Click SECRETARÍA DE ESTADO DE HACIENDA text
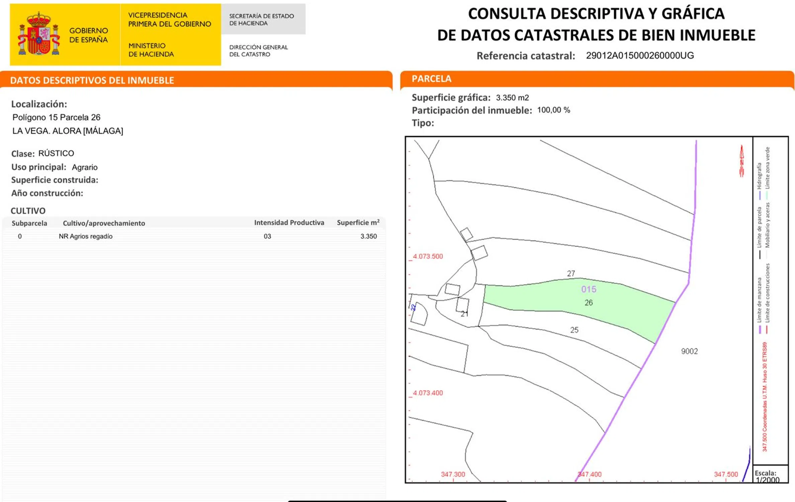Screen dimensions: 795x502 point(261,20)
